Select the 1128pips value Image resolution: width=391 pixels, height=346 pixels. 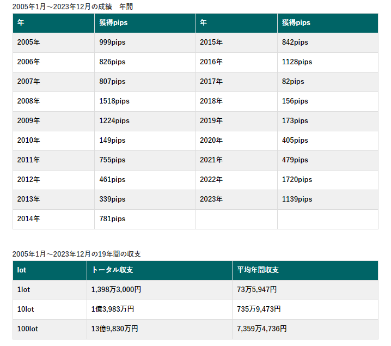[297, 62]
